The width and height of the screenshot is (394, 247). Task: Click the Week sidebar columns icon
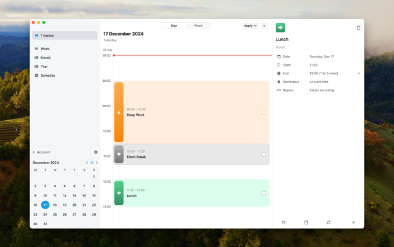(37, 49)
